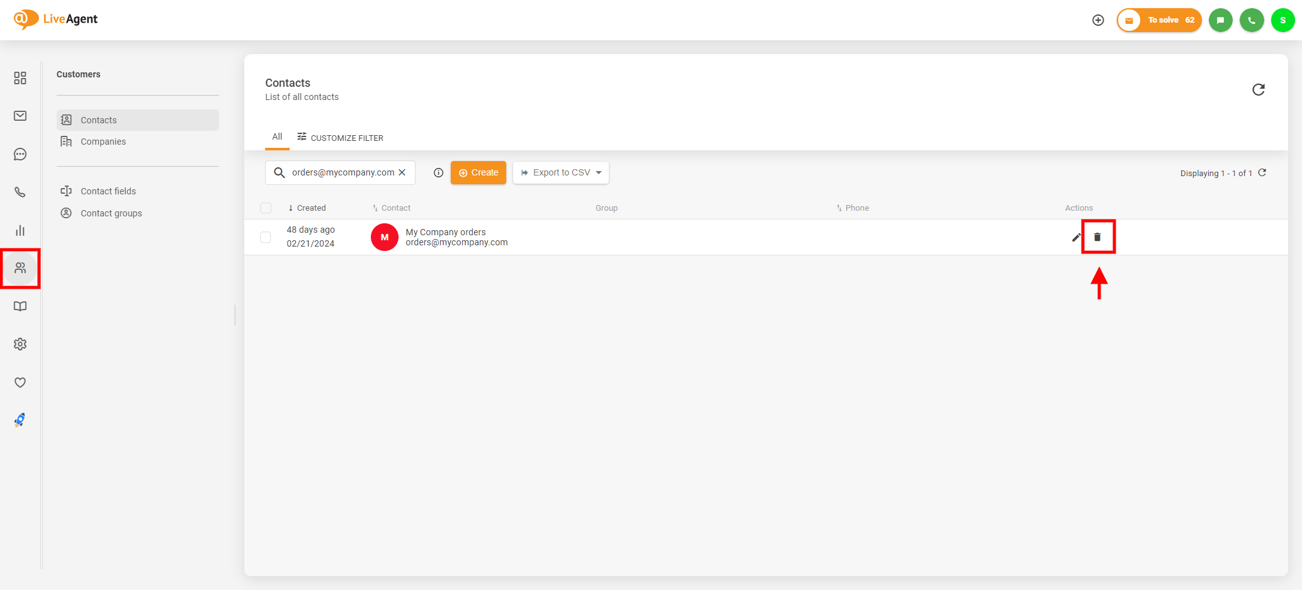Click the orange Create button
The width and height of the screenshot is (1302, 590).
478,172
